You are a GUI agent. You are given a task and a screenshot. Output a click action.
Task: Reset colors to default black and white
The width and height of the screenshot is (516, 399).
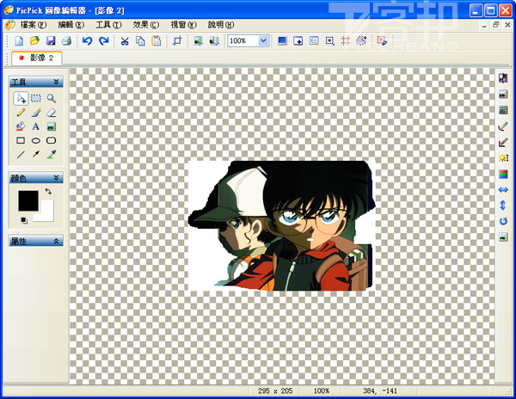pyautogui.click(x=23, y=220)
